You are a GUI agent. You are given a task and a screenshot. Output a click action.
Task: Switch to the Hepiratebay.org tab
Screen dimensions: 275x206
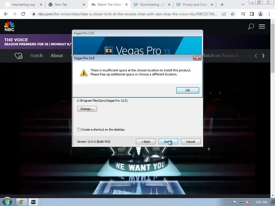(x=23, y=5)
